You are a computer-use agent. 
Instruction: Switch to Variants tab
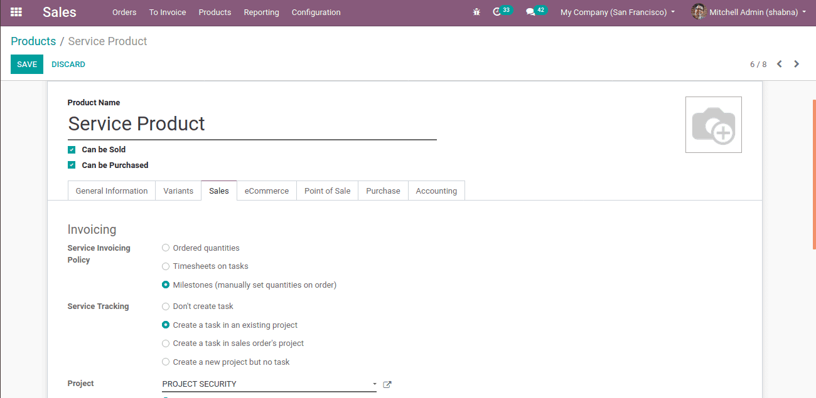tap(178, 191)
